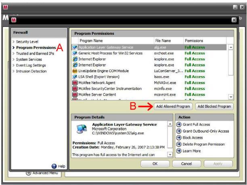
Task: Select Program Permissions in the Firewall list
Action: pyautogui.click(x=36, y=48)
